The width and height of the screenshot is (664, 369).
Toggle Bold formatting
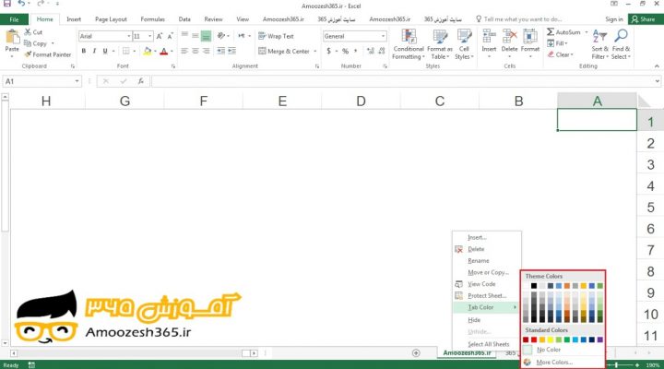[84, 52]
